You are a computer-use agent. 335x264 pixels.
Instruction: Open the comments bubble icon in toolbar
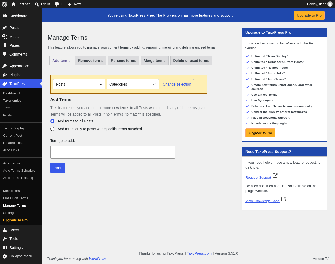click(x=57, y=4)
